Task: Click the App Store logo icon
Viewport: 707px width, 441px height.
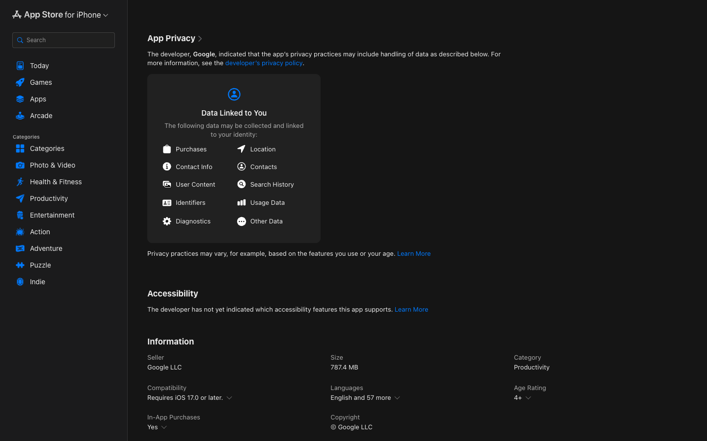Action: click(17, 15)
